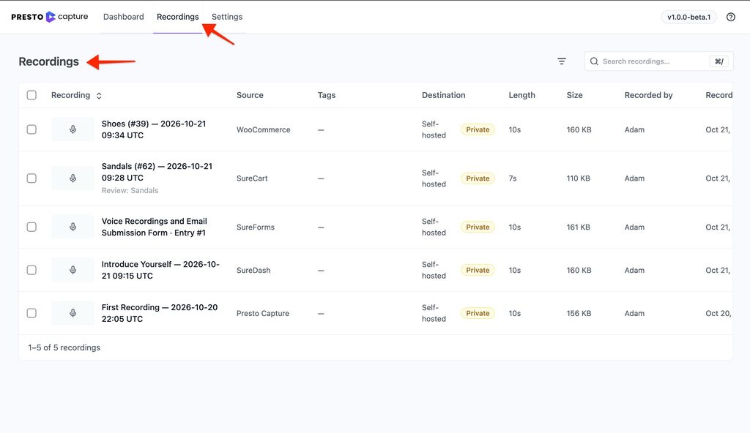The height and width of the screenshot is (433, 750).
Task: Click the Tags column header
Action: coord(327,95)
